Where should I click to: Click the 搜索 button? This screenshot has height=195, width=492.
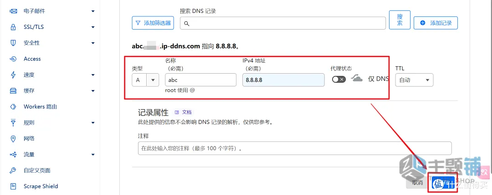[400, 20]
